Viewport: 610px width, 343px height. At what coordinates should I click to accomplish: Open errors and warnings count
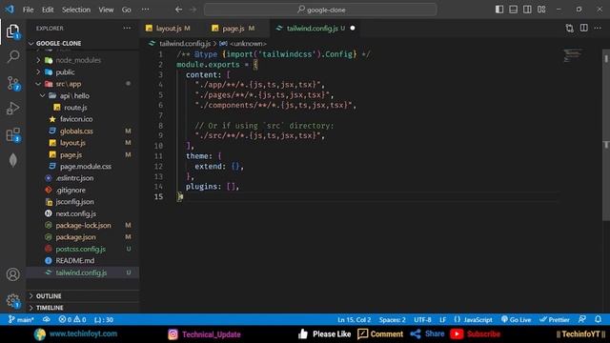pos(72,320)
